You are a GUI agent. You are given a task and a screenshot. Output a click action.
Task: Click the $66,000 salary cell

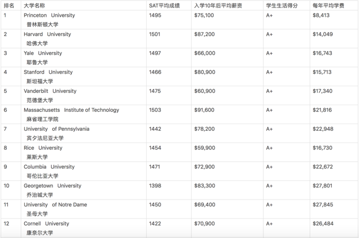click(205, 53)
